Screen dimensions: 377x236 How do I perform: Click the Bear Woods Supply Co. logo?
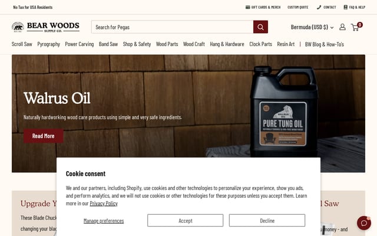(45, 27)
